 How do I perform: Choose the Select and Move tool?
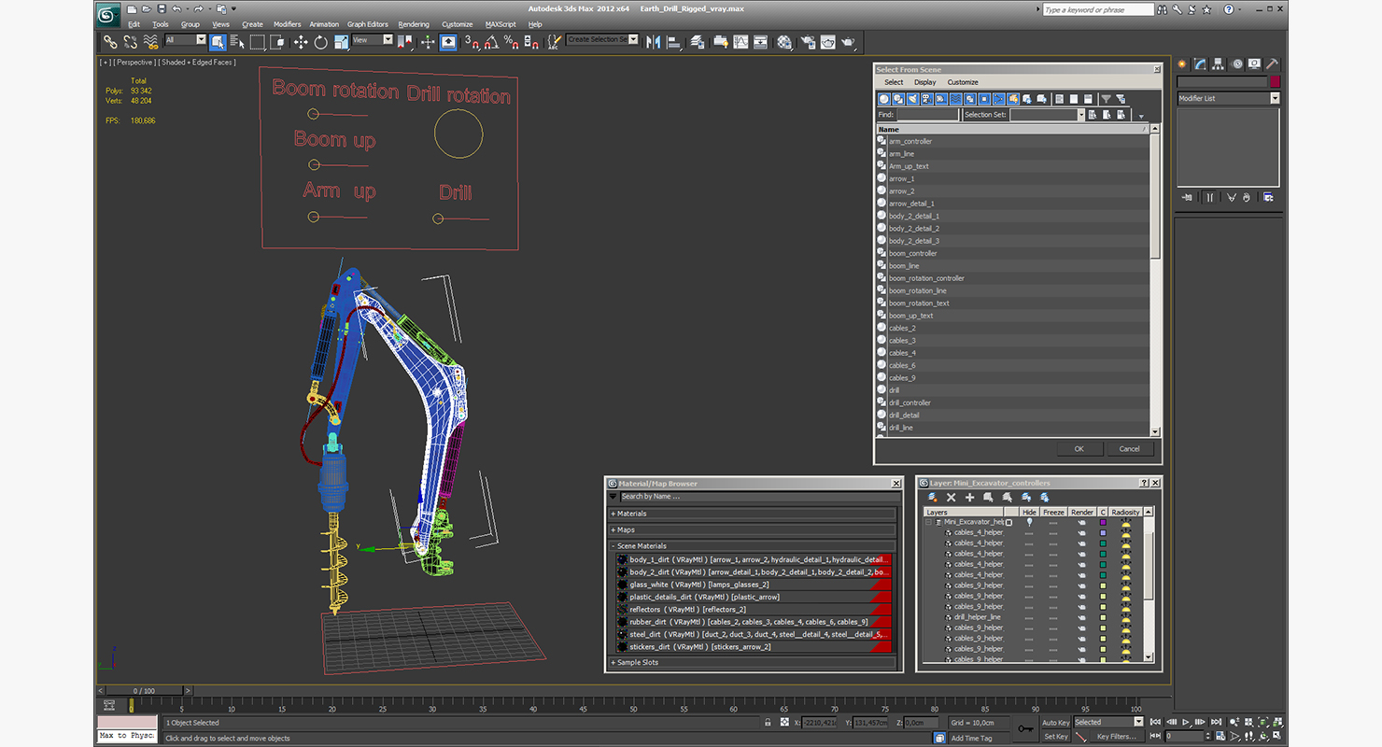click(300, 42)
